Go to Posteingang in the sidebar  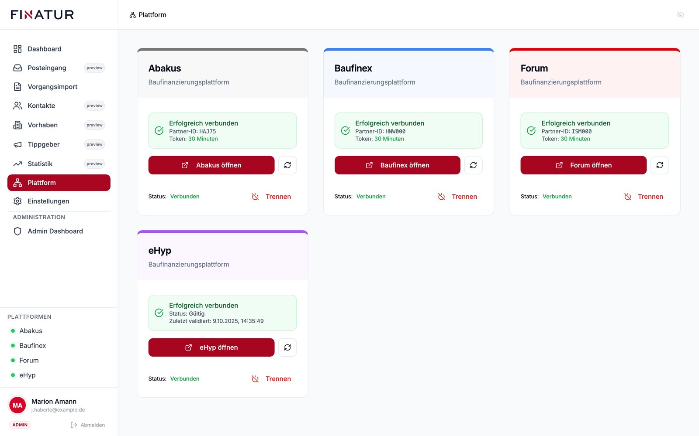[x=59, y=68]
